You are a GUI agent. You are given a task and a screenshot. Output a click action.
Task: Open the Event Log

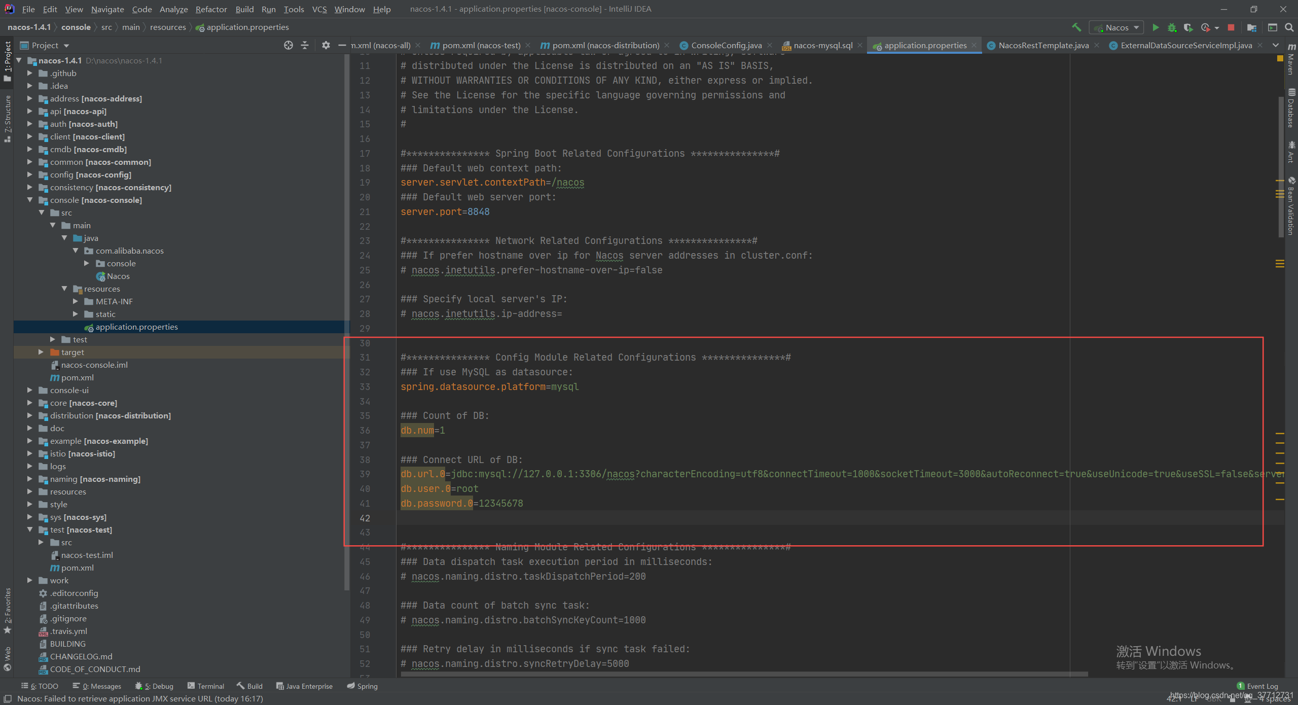(1257, 686)
